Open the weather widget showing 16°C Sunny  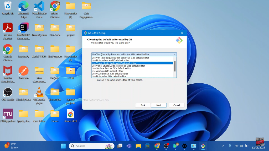tap(11, 146)
